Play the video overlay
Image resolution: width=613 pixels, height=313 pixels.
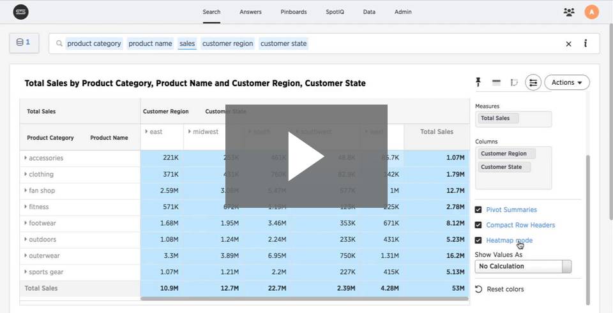coord(306,156)
